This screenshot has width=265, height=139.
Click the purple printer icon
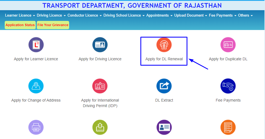pyautogui.click(x=36, y=127)
